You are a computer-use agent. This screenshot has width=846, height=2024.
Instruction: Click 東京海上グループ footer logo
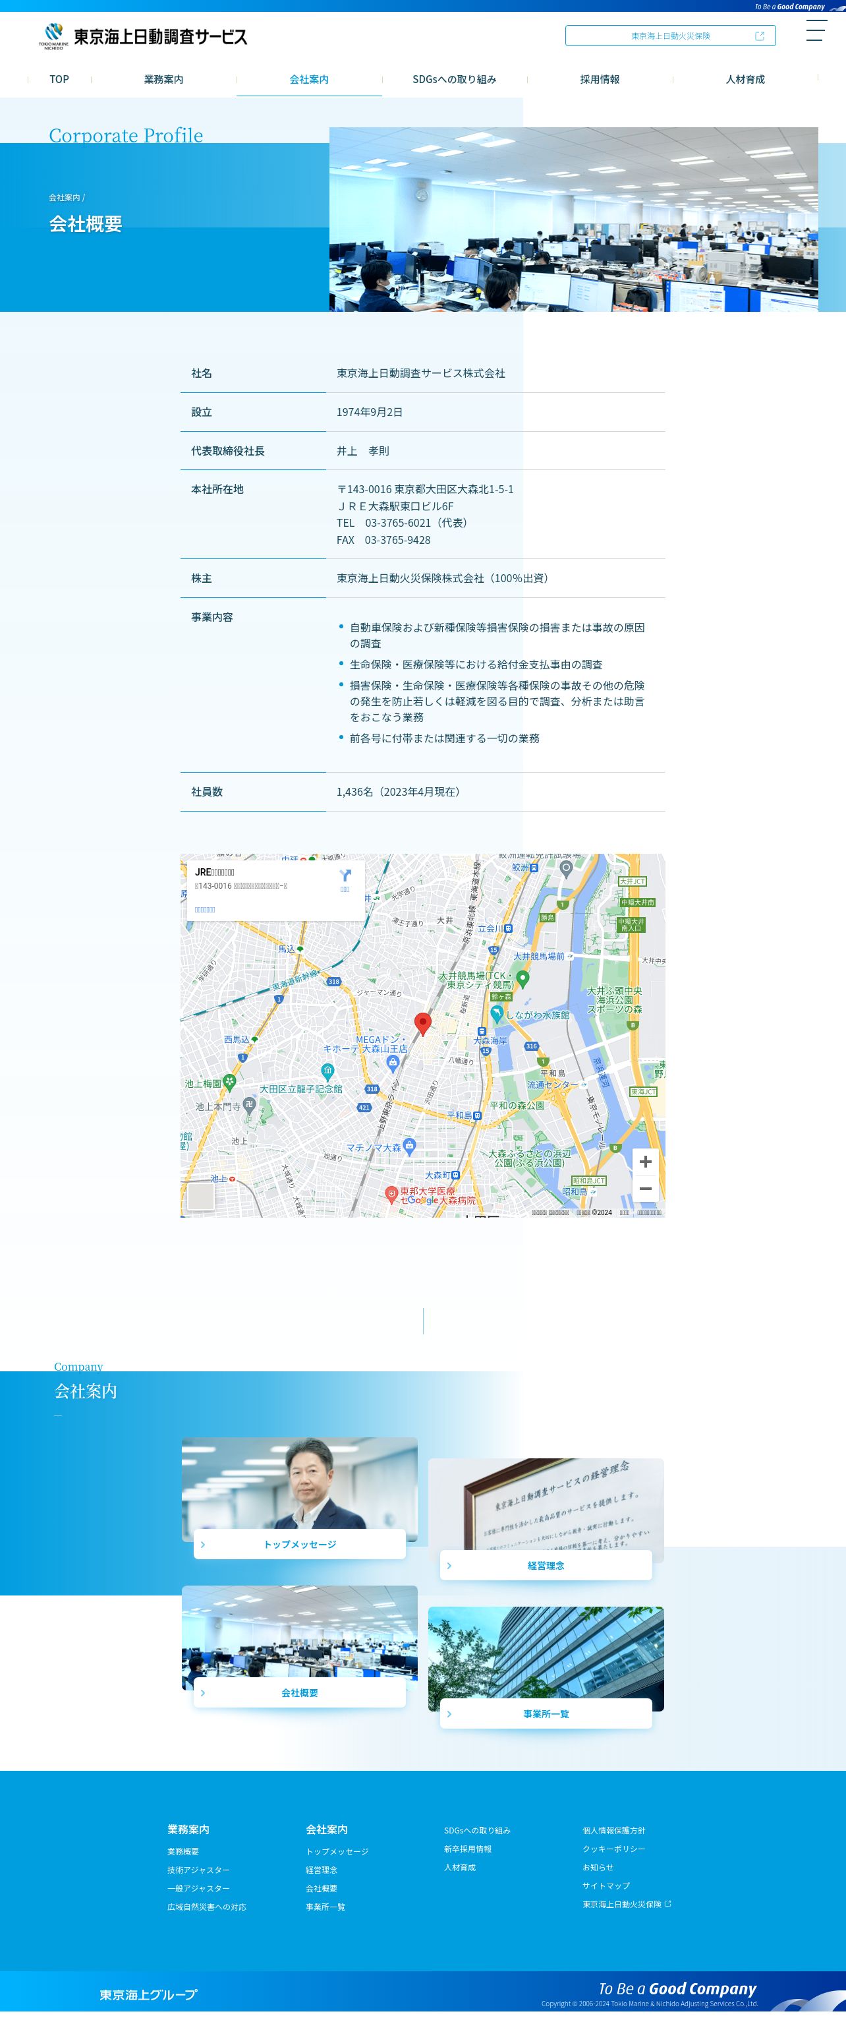click(x=148, y=1995)
